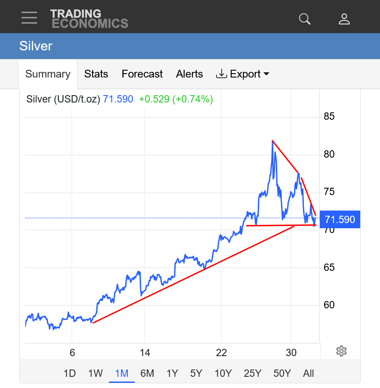Viewport: 380px width, 388px height.
Task: Show All historical data range
Action: coord(309,373)
